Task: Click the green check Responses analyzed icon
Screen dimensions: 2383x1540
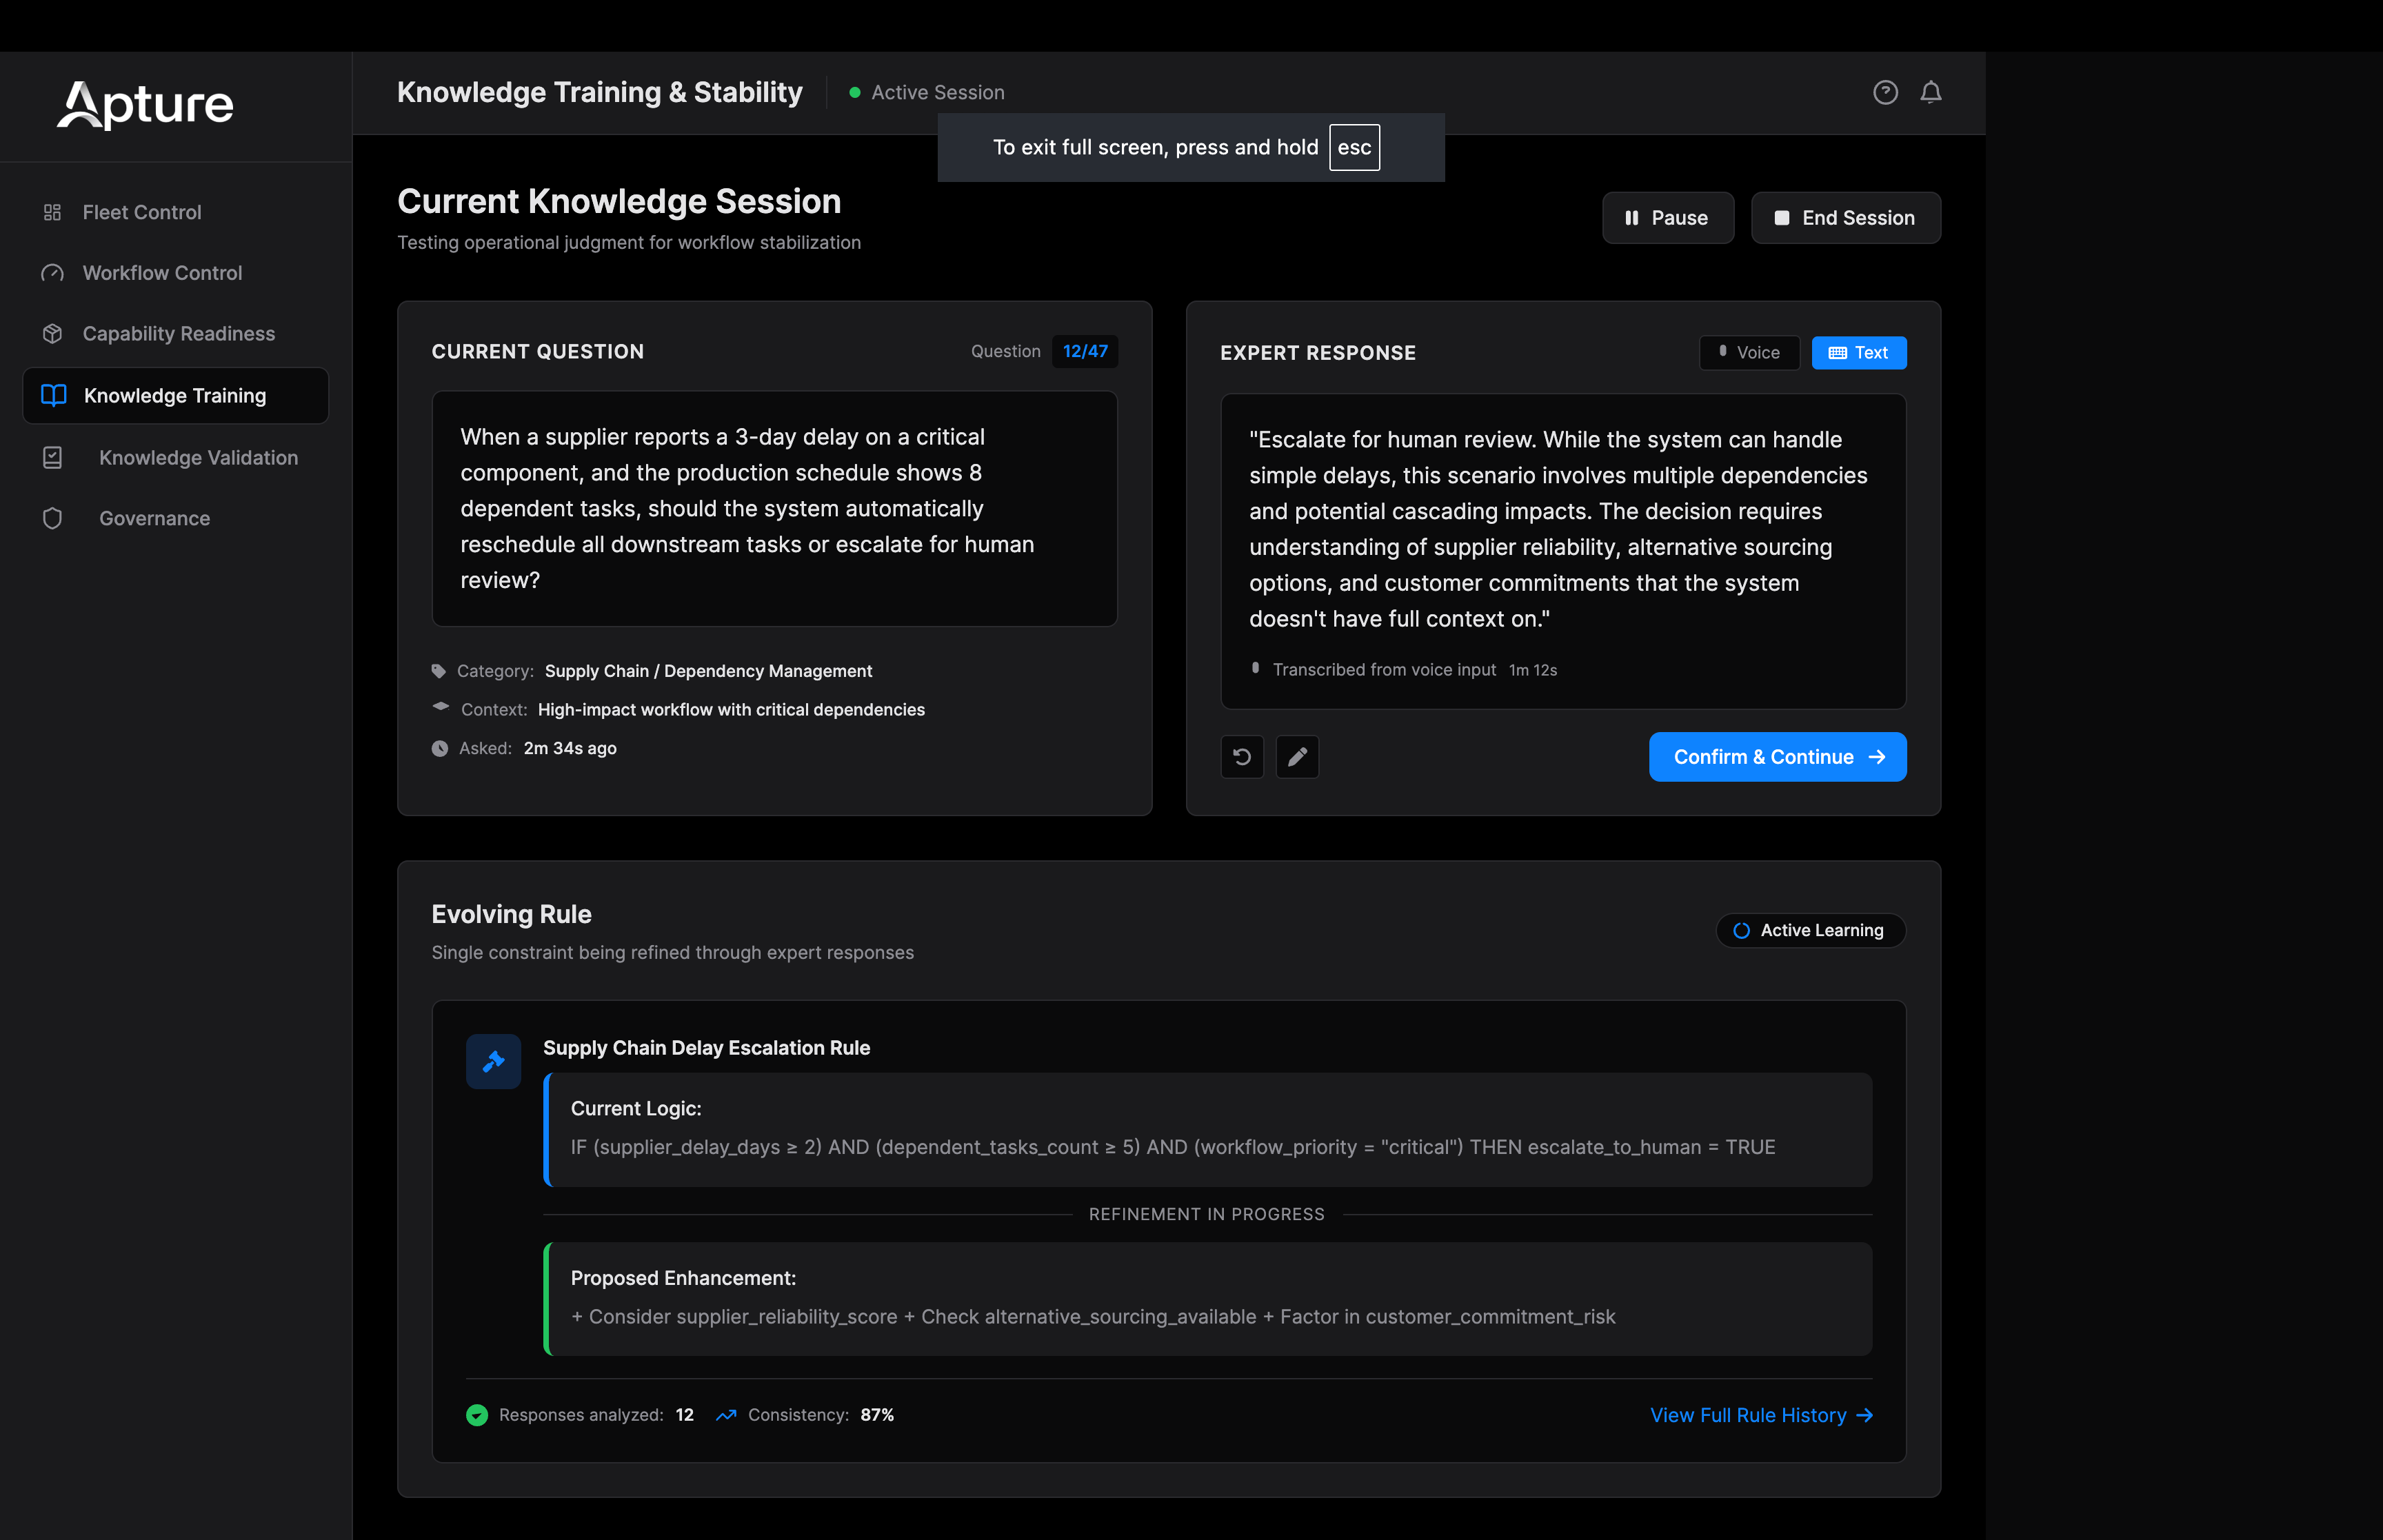Action: [x=477, y=1414]
